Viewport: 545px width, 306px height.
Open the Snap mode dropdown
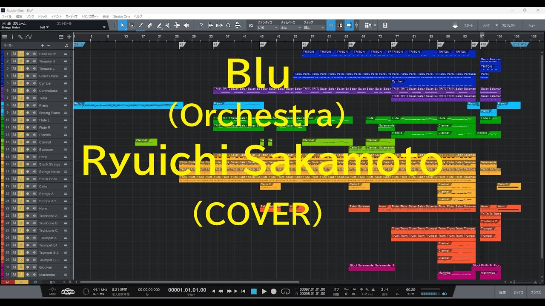tap(314, 28)
